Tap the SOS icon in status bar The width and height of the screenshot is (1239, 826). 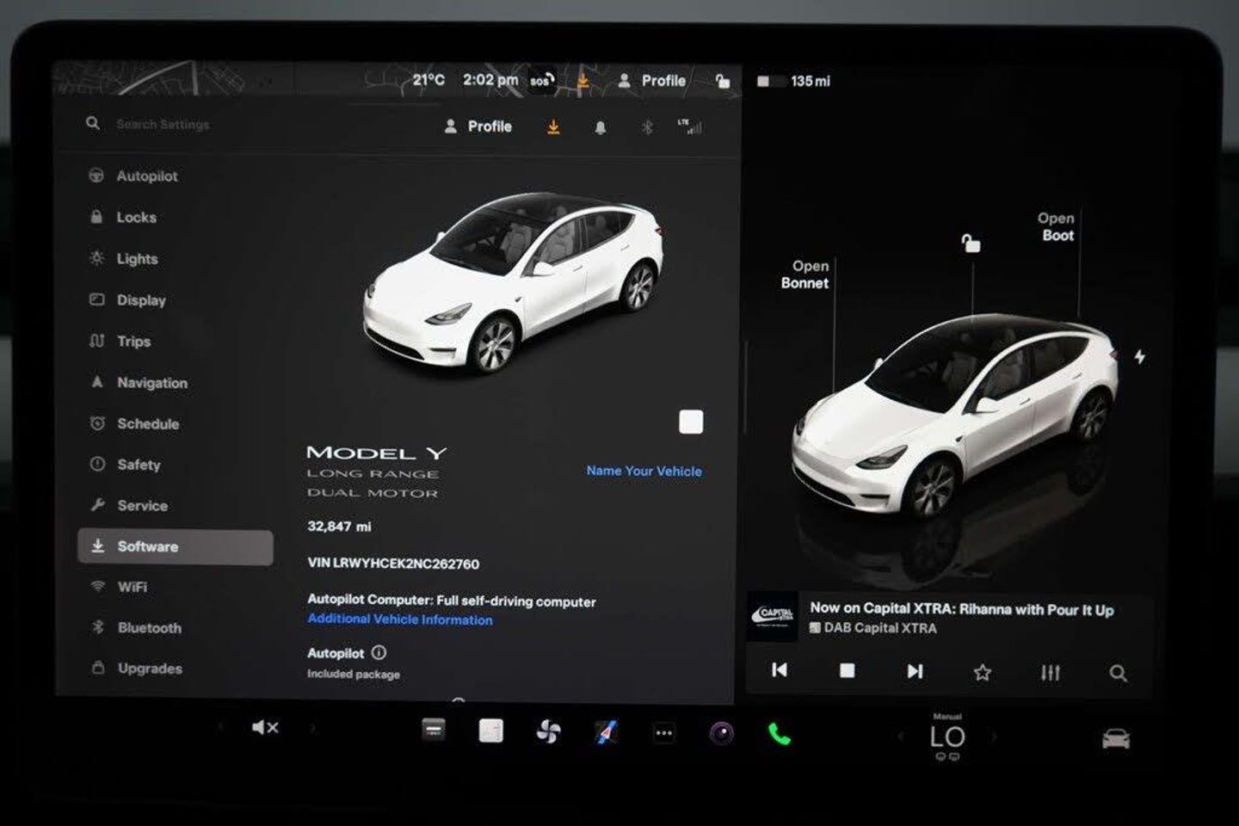[x=541, y=81]
